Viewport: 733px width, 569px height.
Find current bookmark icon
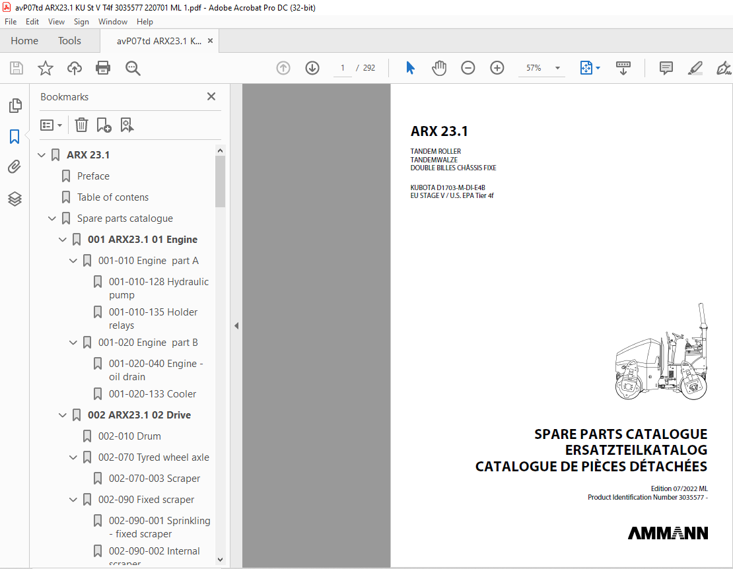tap(127, 125)
